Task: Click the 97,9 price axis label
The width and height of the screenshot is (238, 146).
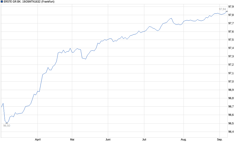Action: pos(231,7)
